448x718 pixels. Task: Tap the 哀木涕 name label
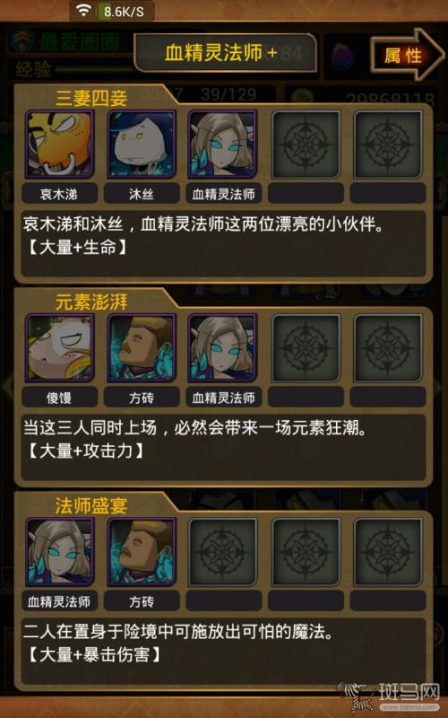59,193
